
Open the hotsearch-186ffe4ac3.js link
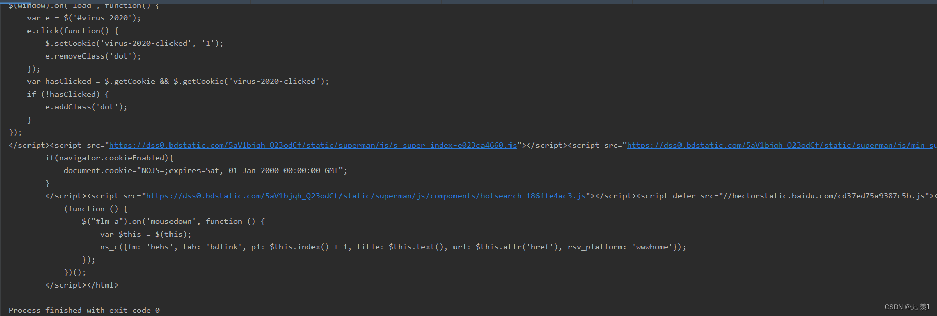[x=365, y=196]
